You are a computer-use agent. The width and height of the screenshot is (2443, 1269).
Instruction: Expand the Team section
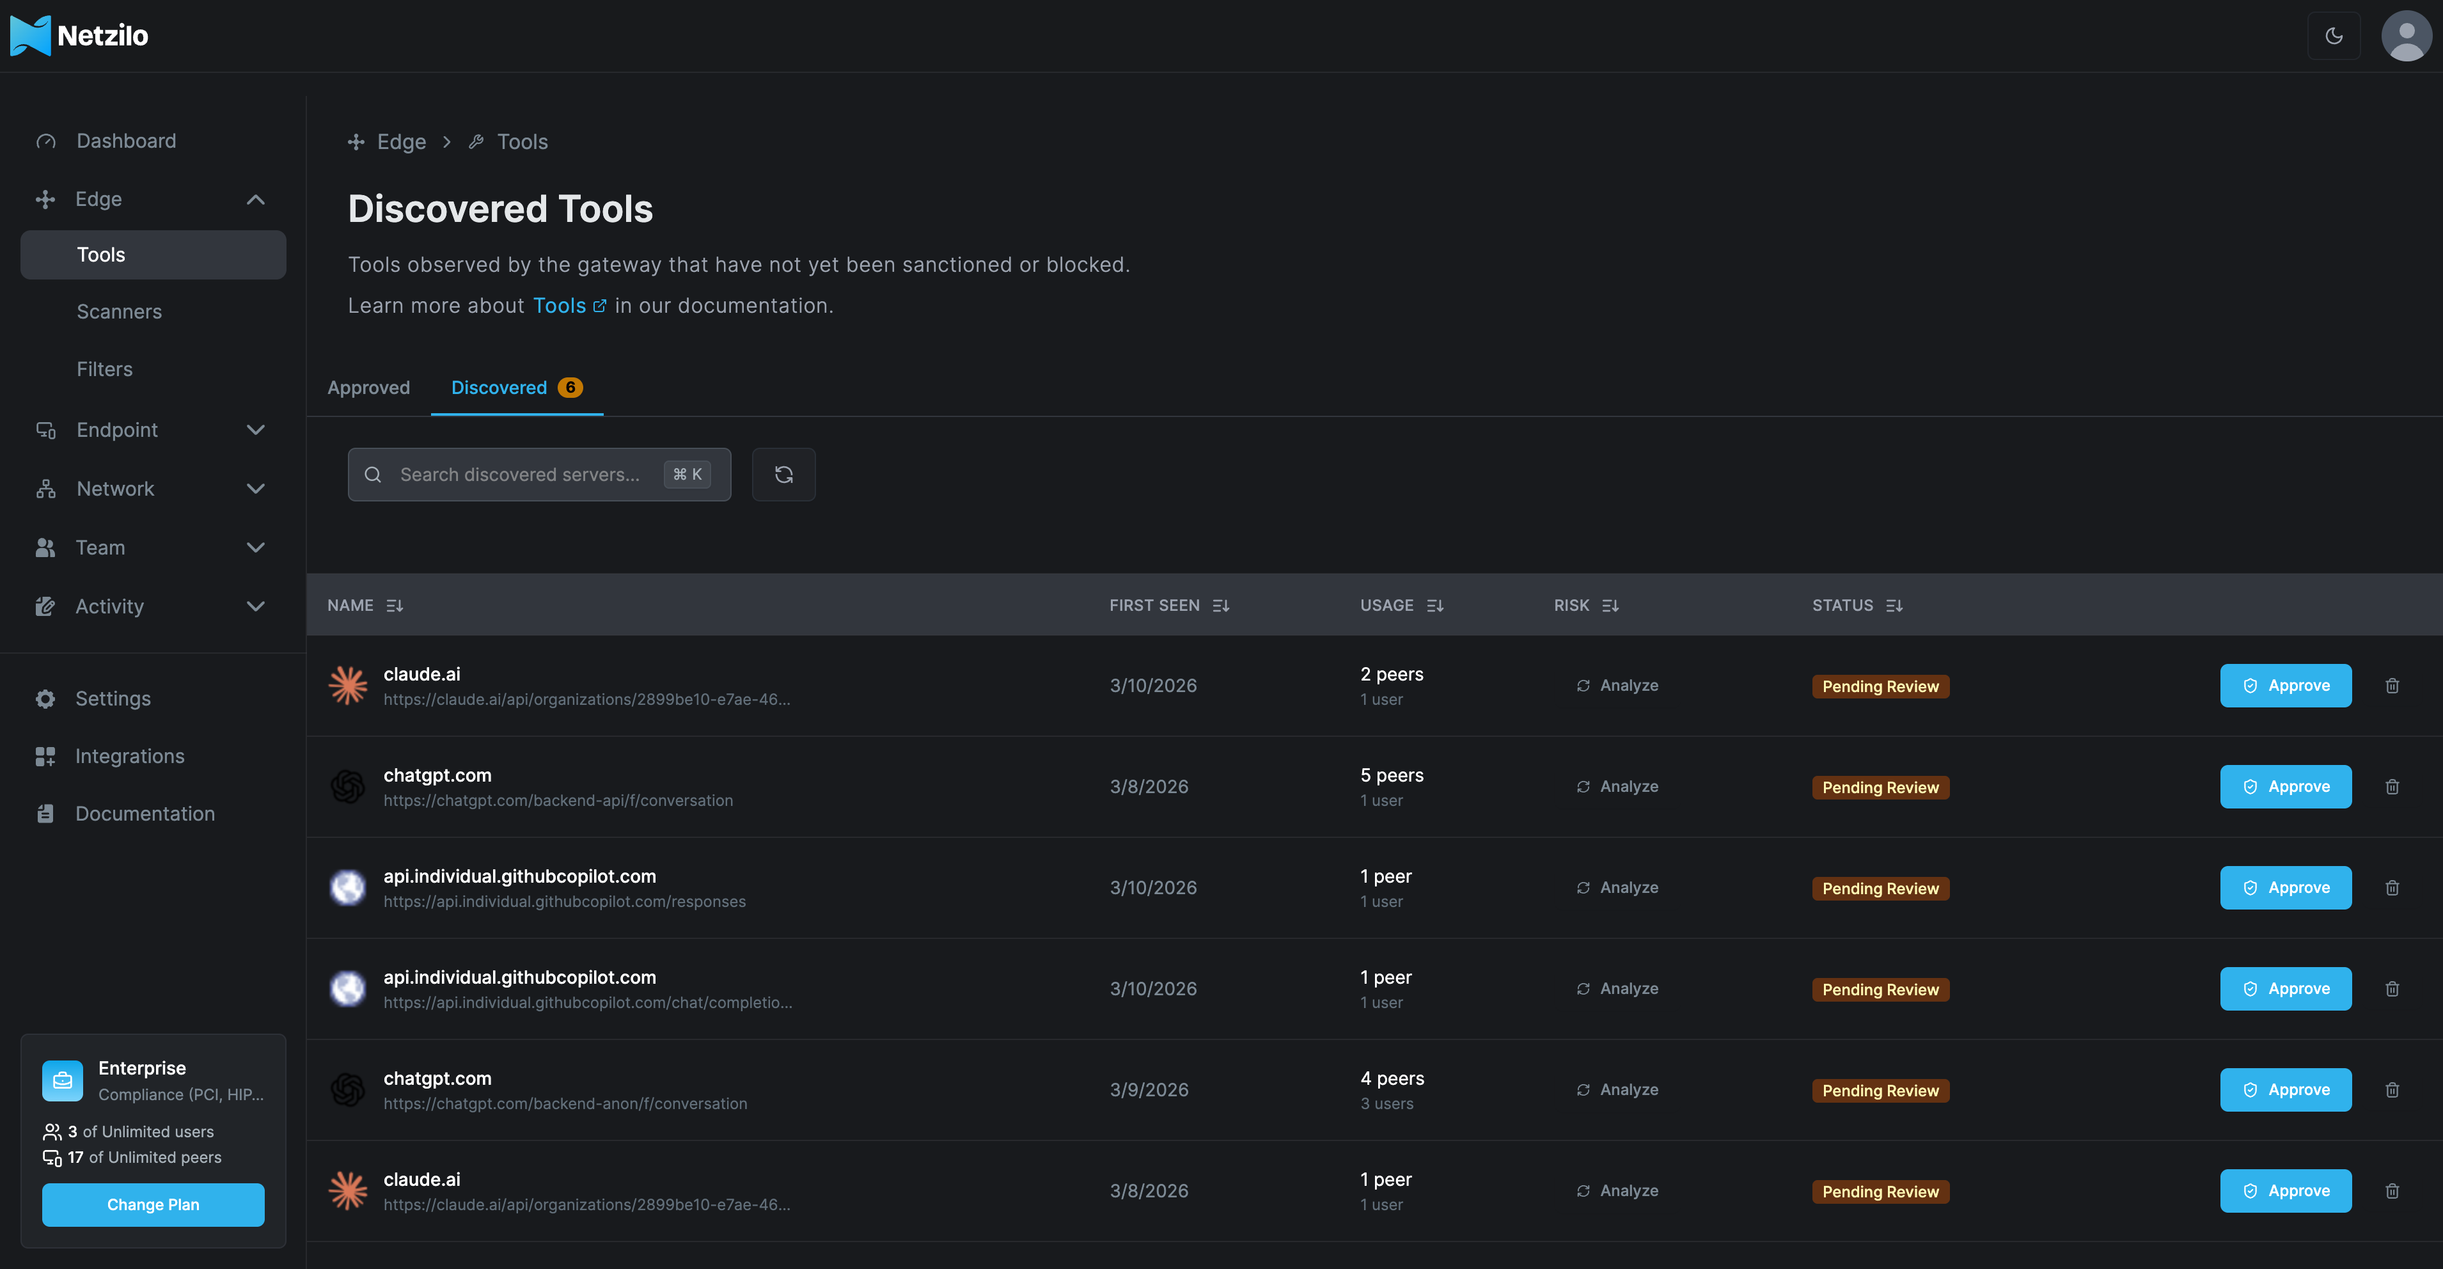point(254,548)
